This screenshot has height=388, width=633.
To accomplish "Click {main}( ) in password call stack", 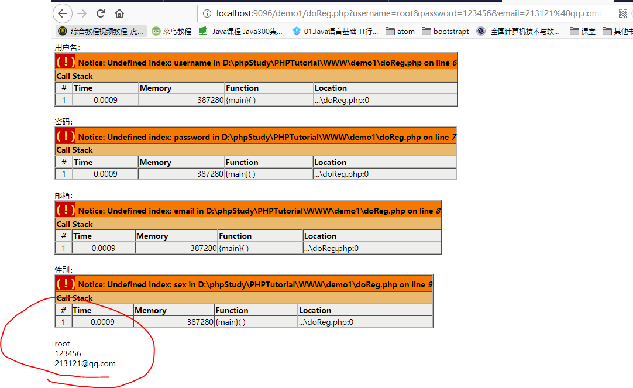I will [240, 174].
